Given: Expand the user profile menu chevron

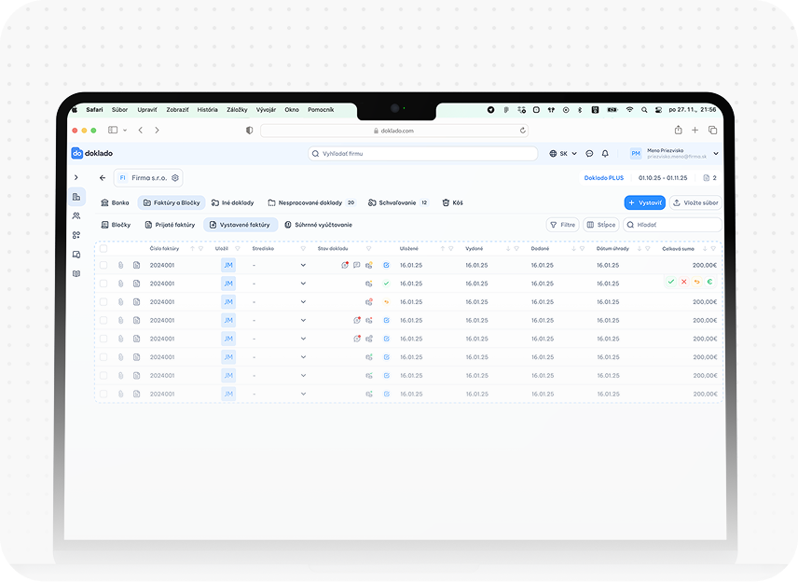Looking at the screenshot, I should (x=716, y=153).
